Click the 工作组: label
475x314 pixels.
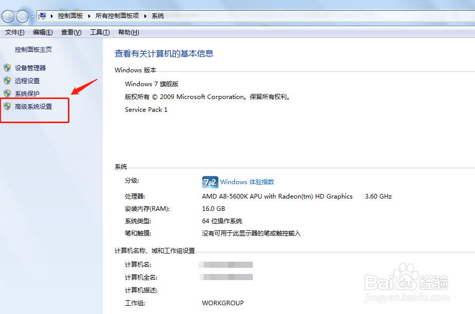(x=135, y=303)
